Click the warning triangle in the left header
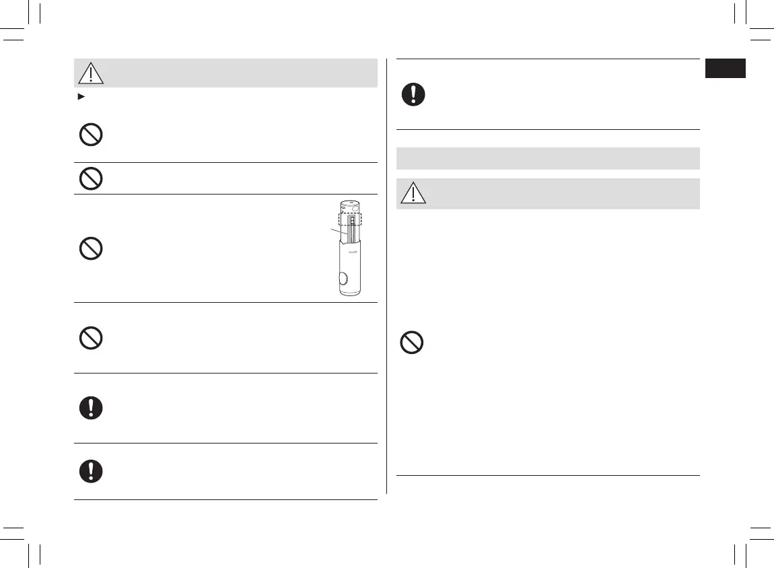The height and width of the screenshot is (568, 774). (91, 73)
